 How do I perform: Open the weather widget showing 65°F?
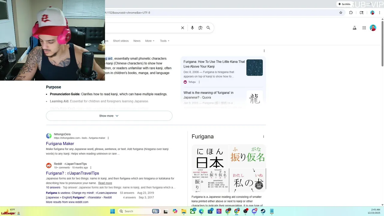click(x=10, y=211)
